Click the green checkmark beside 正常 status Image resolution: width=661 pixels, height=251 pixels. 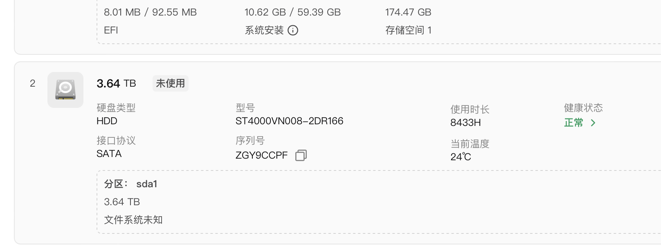pos(593,122)
